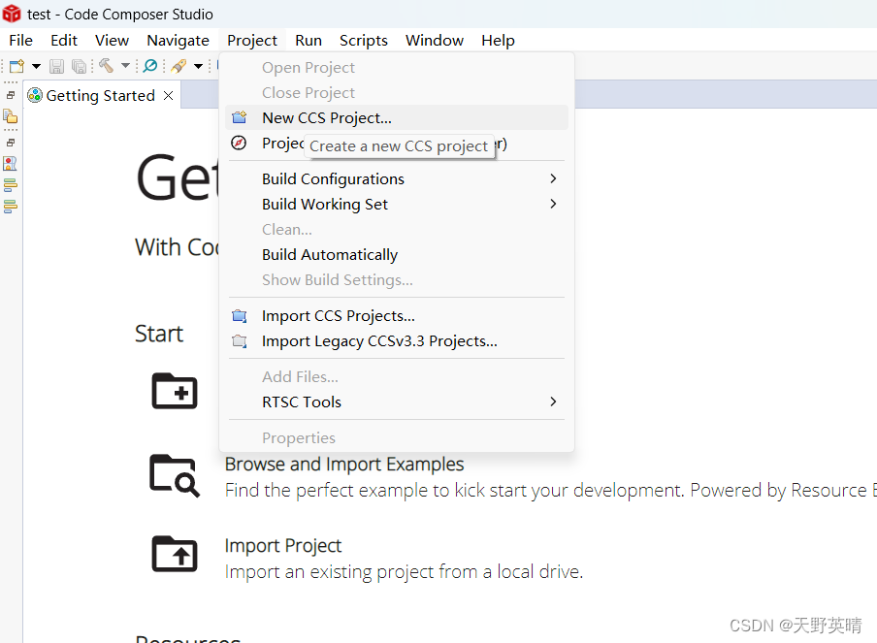Image resolution: width=877 pixels, height=643 pixels.
Task: Click the Save floppy disk icon
Action: coord(56,67)
